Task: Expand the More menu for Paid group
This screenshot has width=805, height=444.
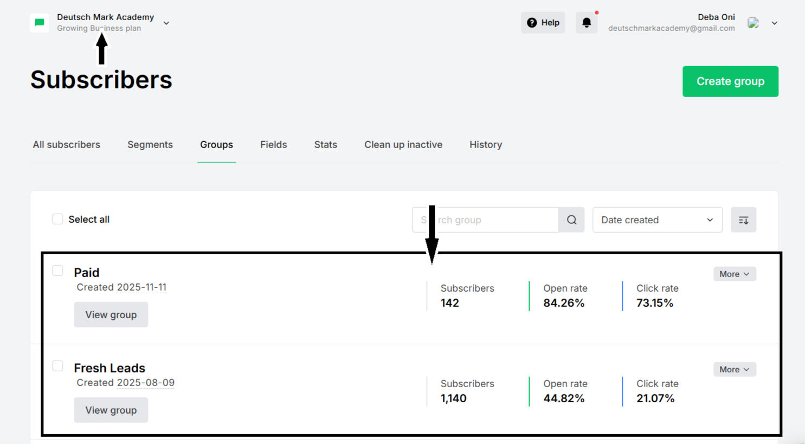Action: pyautogui.click(x=734, y=274)
